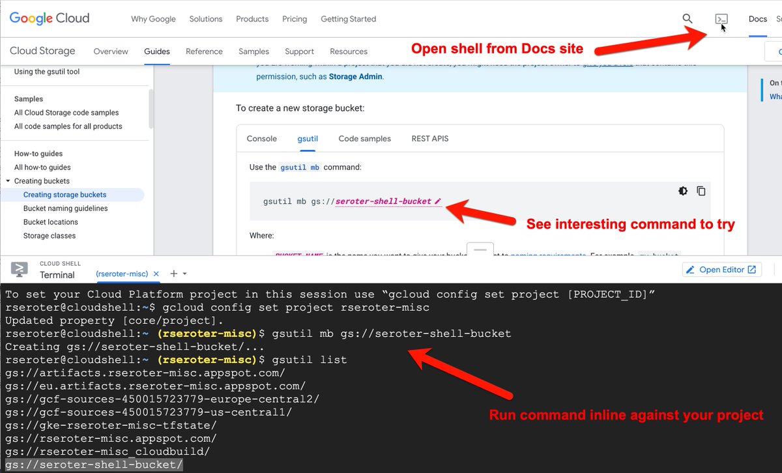The image size is (782, 473).
Task: Activate Cloud Shell icon in header
Action: 721,20
